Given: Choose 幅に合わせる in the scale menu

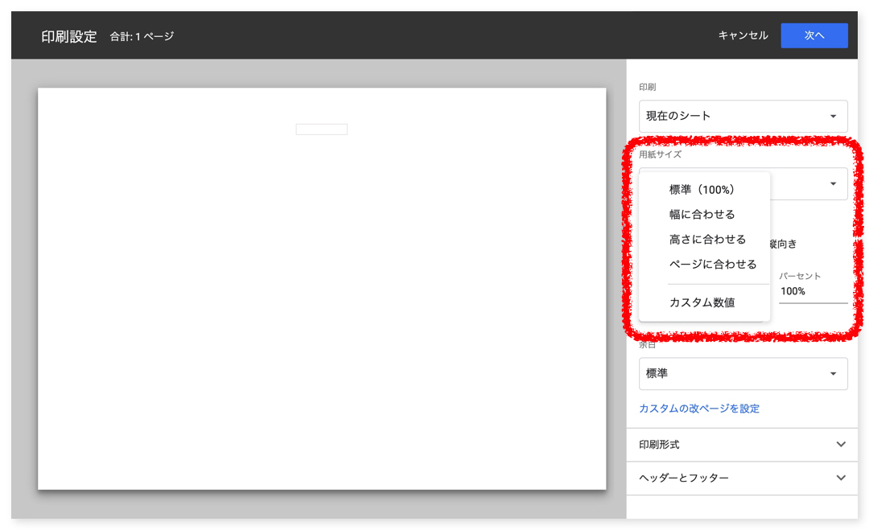Looking at the screenshot, I should (702, 215).
